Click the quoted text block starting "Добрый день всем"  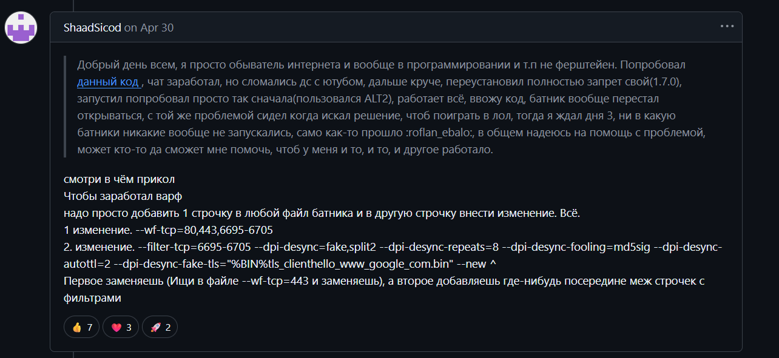(391, 107)
